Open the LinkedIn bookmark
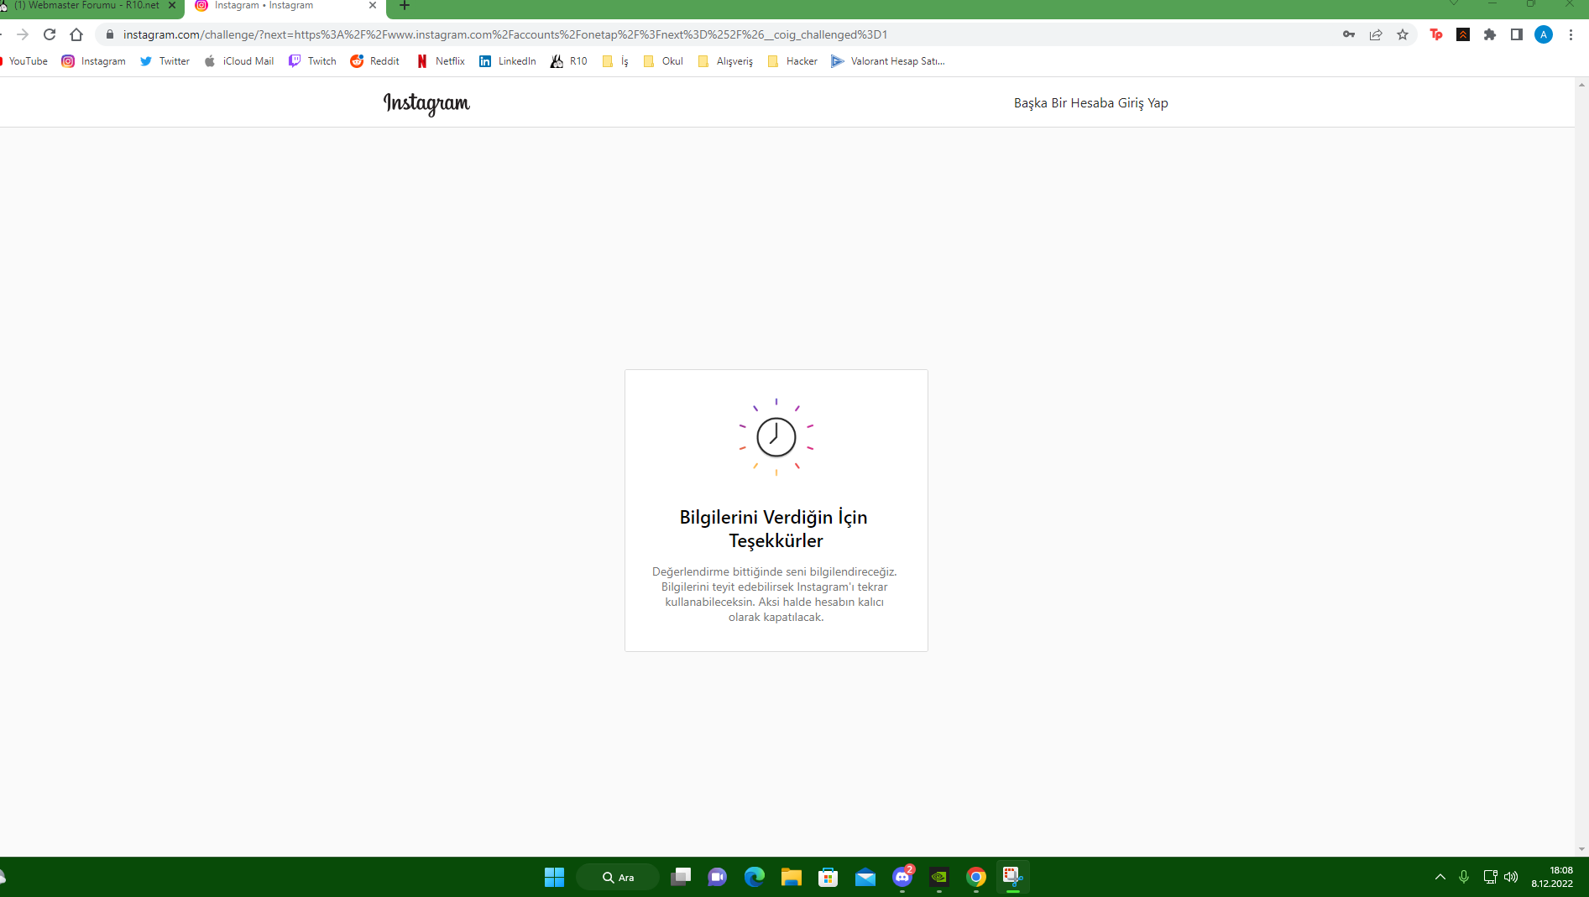This screenshot has height=897, width=1589. tap(507, 61)
